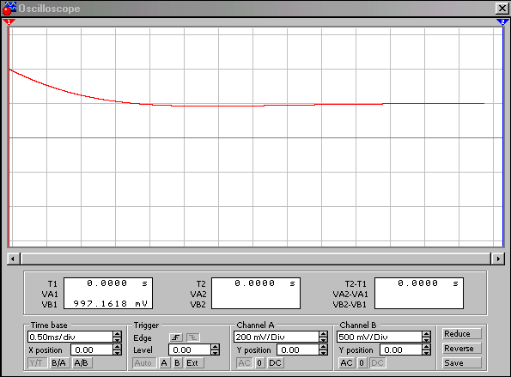This screenshot has height=377, width=511.
Task: Decrease Channel A volts per division
Action: pos(323,339)
